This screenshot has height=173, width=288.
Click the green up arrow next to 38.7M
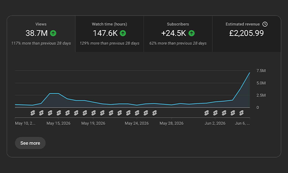pyautogui.click(x=53, y=33)
